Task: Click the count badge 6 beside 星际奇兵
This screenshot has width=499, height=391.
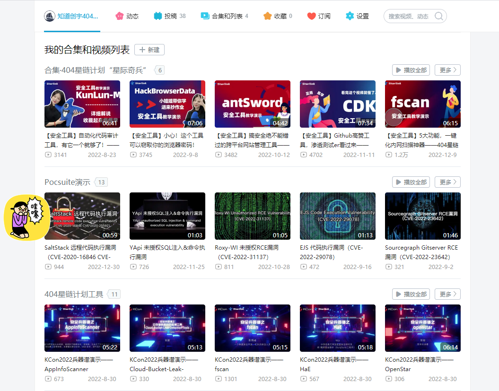Action: (160, 70)
